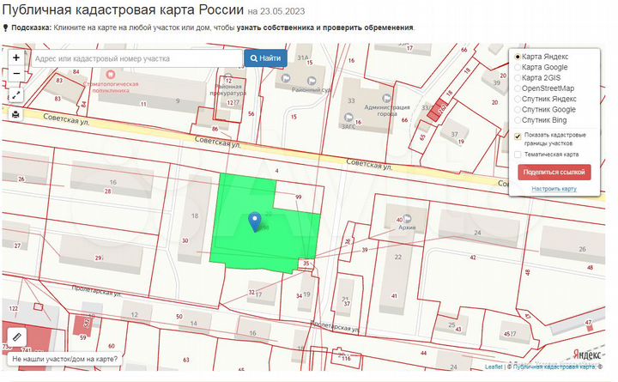Click the ЗАГС map icon

click(x=348, y=117)
